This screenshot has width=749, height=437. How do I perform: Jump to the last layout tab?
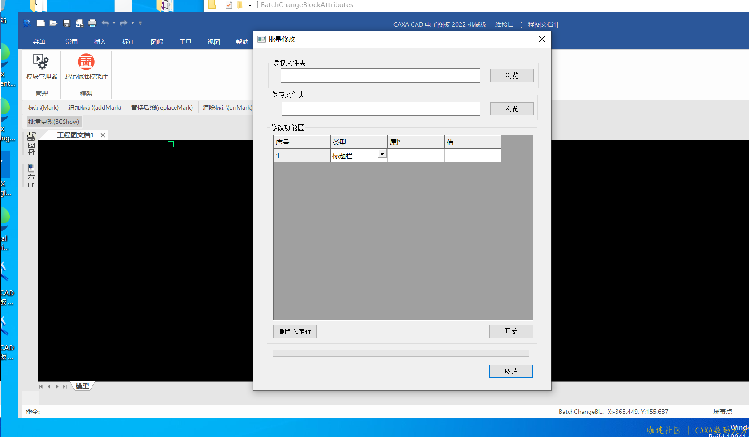coord(65,386)
